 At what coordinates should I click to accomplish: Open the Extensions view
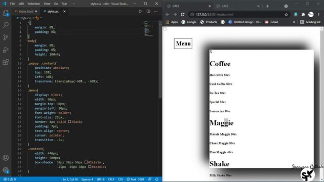(x=6, y=62)
